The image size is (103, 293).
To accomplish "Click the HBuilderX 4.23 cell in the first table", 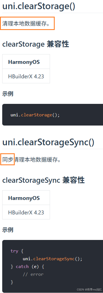I will pos(26,76).
